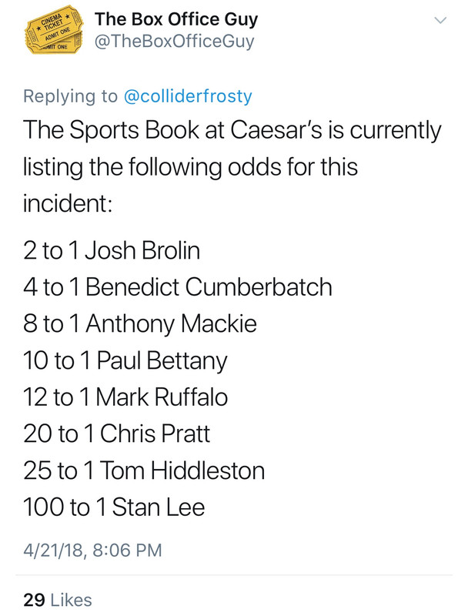
Task: Select the Tom Hiddleston odds line
Action: (144, 470)
